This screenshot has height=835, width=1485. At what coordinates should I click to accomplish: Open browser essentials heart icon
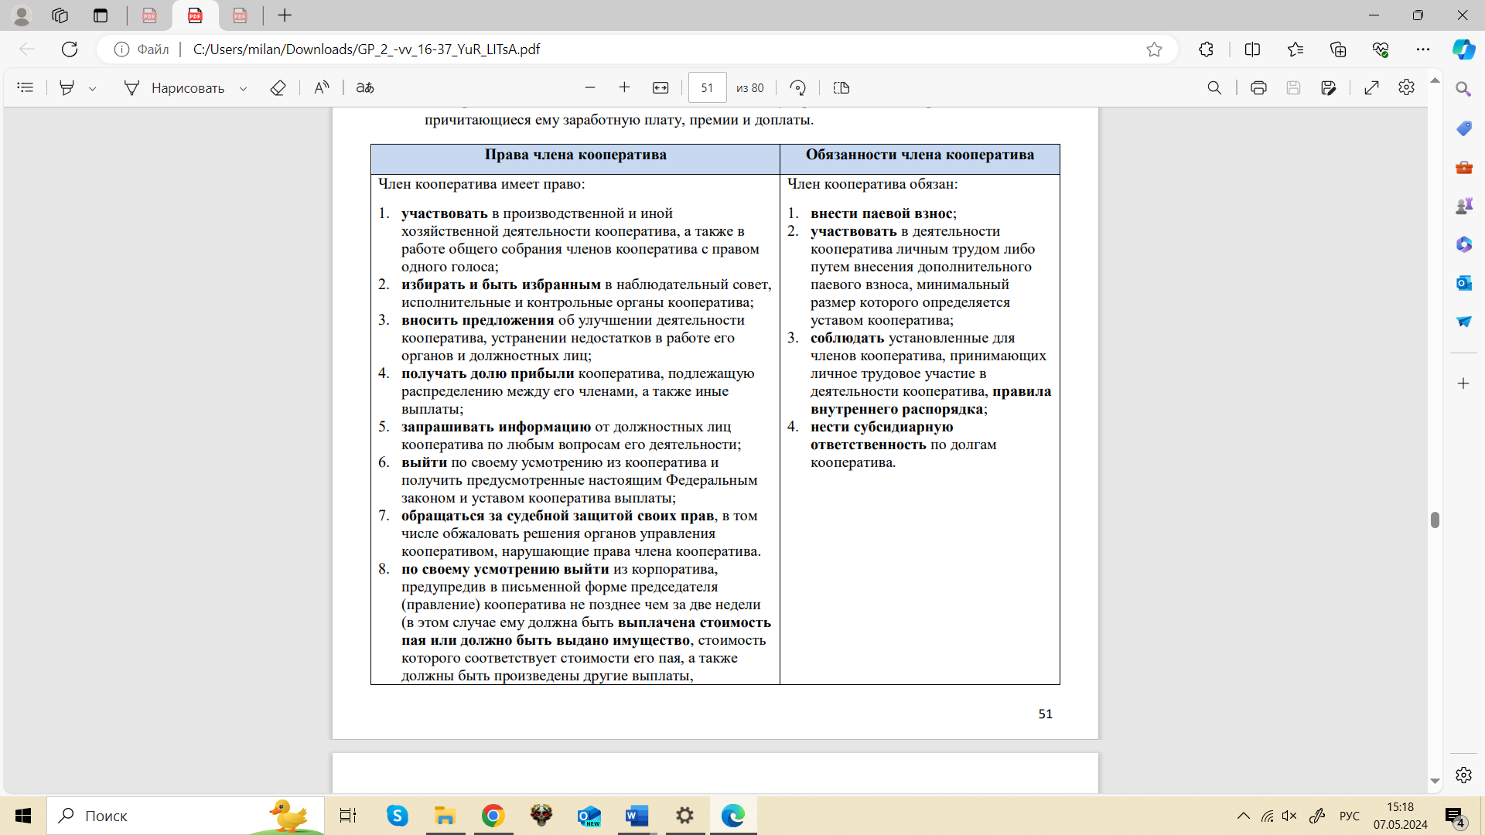[1381, 49]
